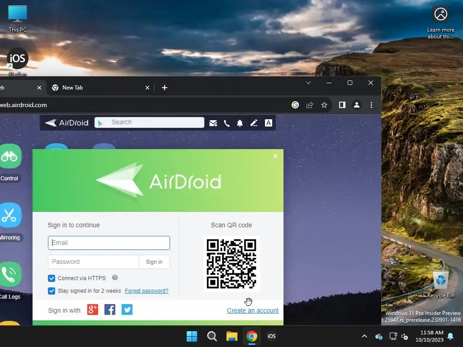Open the Recycle Bin desktop icon
This screenshot has height=347, width=463.
440,285
